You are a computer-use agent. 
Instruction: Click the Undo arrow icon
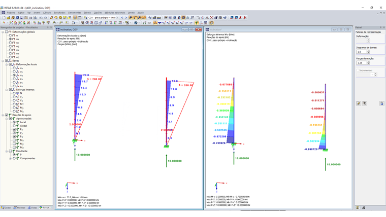click(x=41, y=18)
